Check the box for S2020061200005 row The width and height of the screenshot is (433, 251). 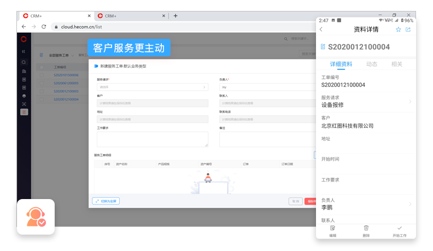41,83
